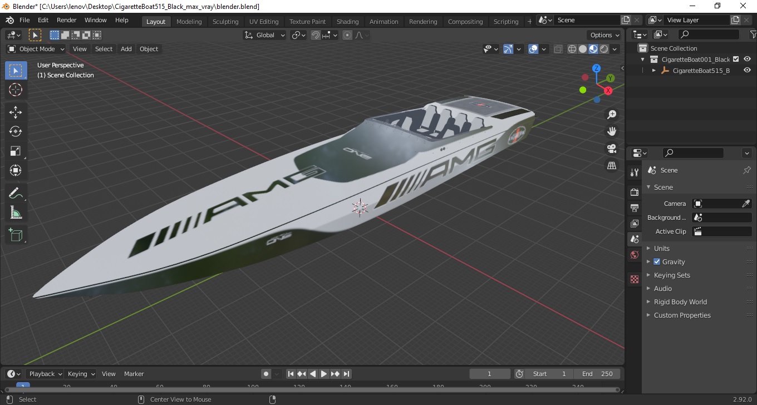The image size is (757, 405).
Task: Open the View Layer properties tab
Action: (635, 224)
